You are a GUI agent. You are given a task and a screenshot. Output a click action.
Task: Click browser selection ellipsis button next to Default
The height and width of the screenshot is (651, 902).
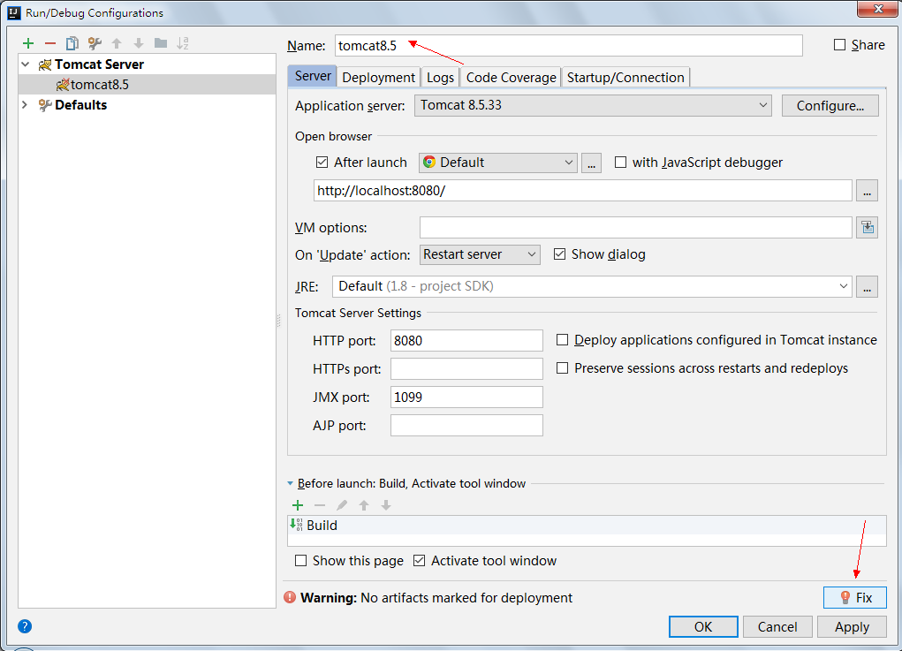[x=591, y=163]
